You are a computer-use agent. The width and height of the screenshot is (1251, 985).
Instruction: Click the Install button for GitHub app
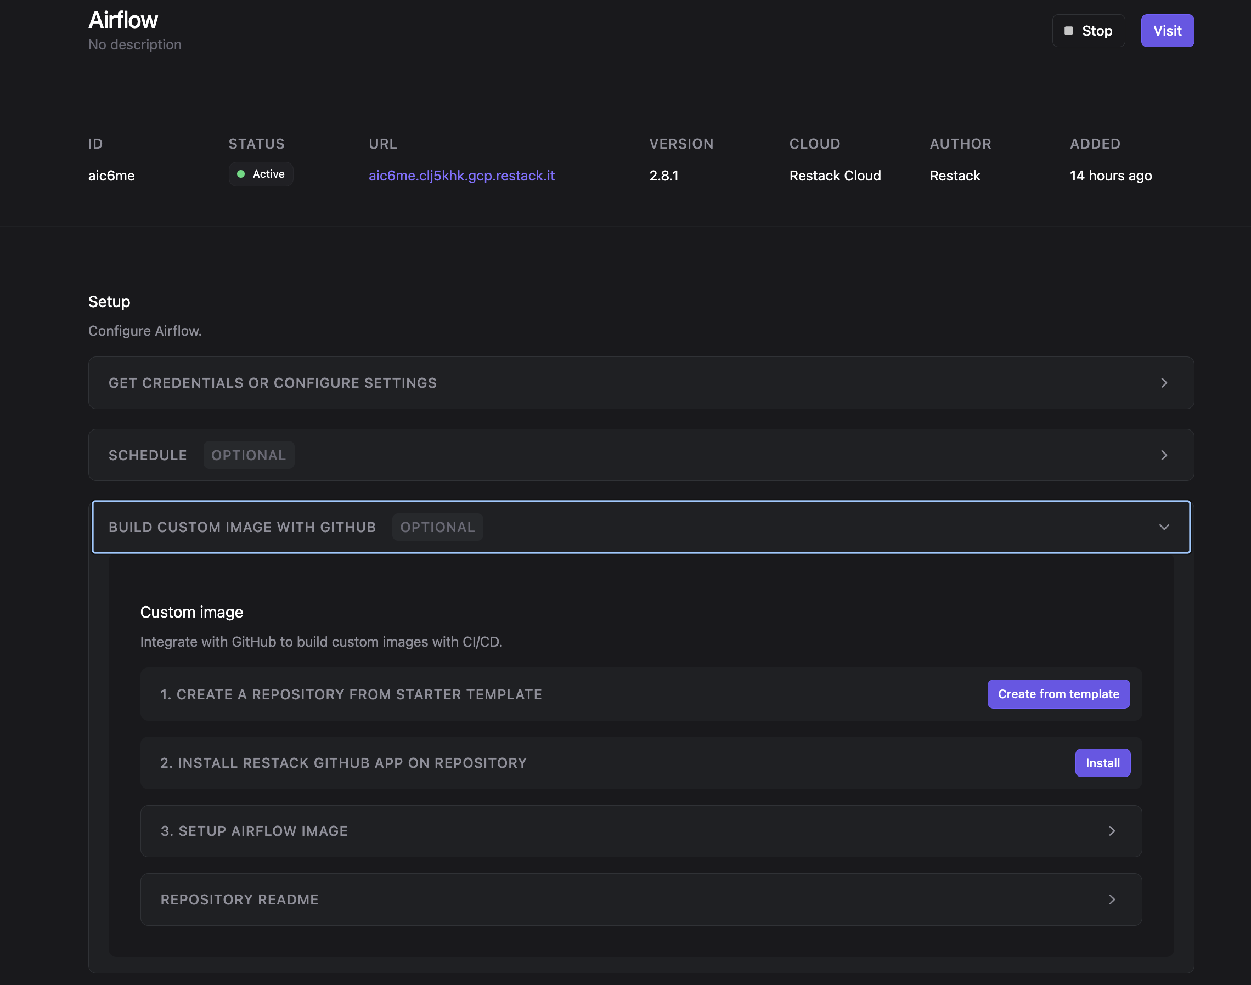[x=1102, y=763]
